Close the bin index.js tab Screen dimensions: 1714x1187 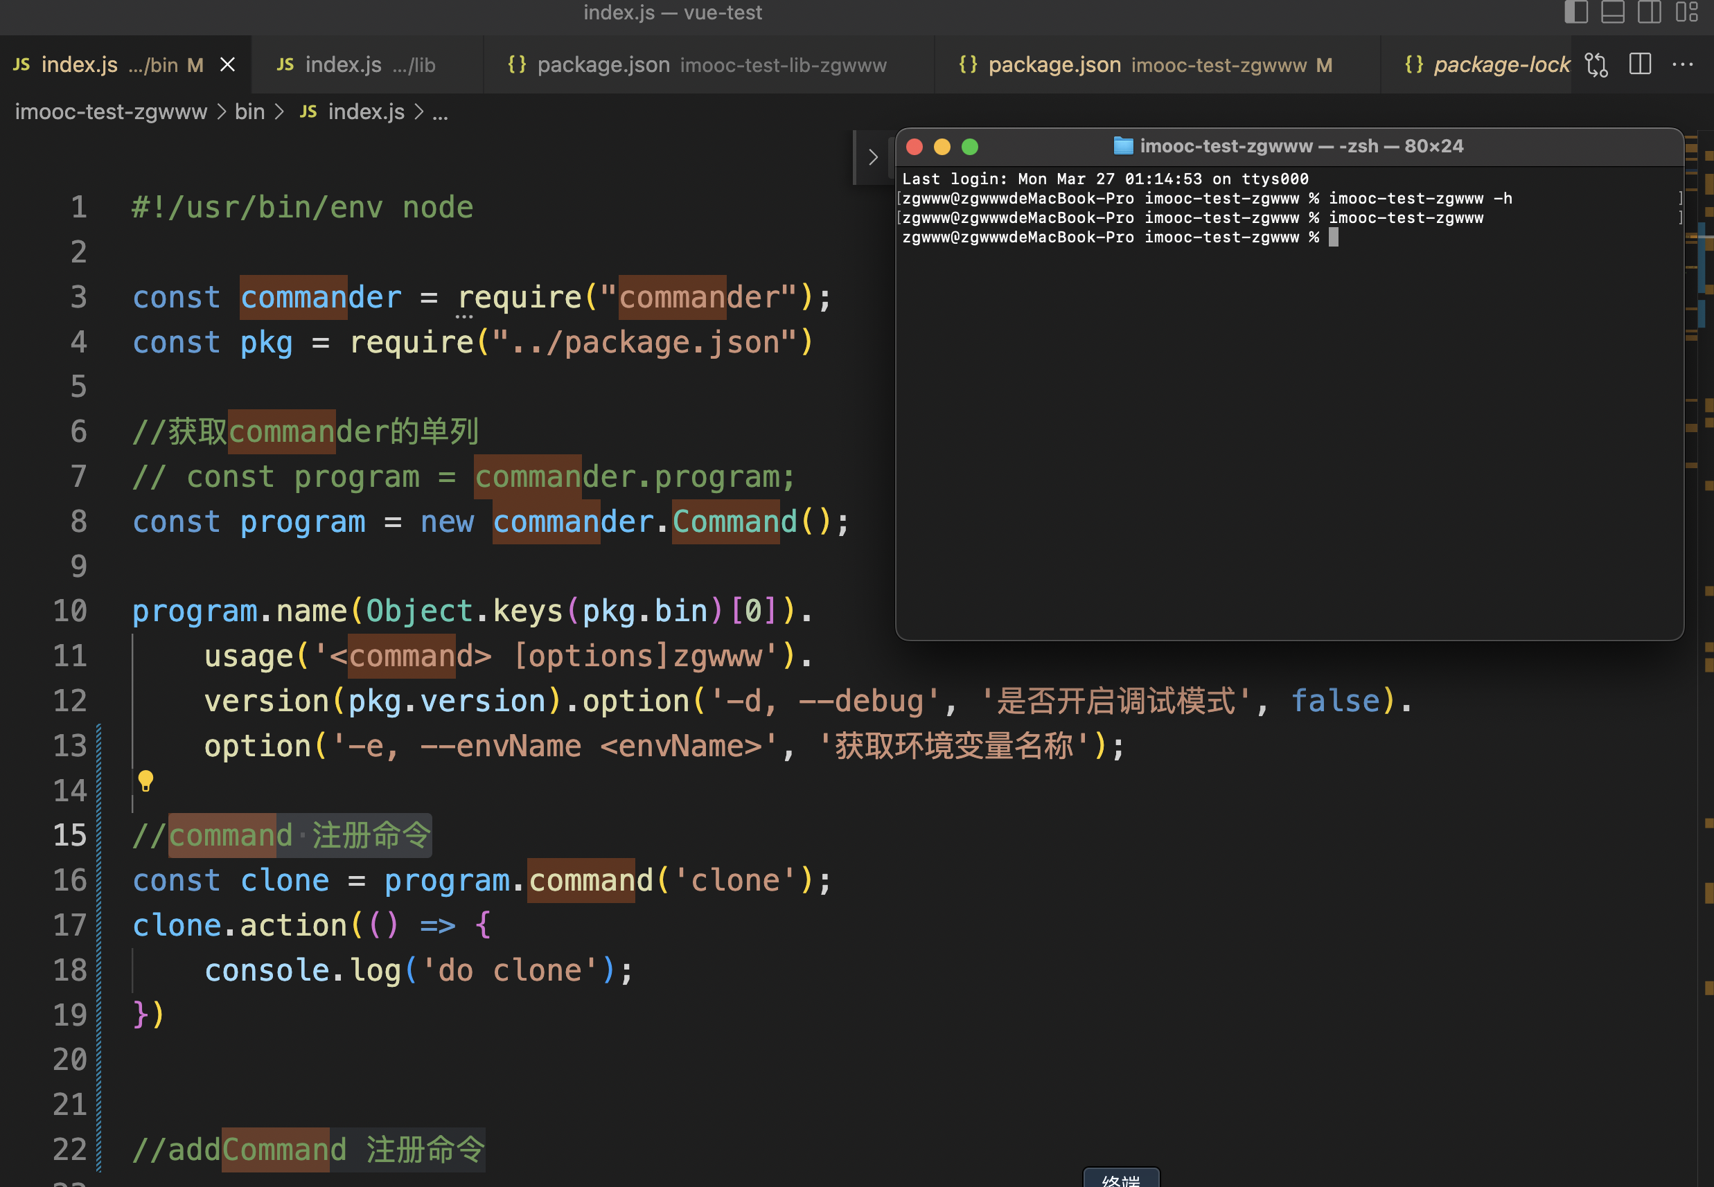[x=228, y=66]
